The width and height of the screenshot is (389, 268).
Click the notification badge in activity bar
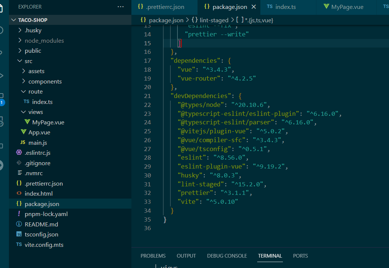pyautogui.click(x=2, y=102)
